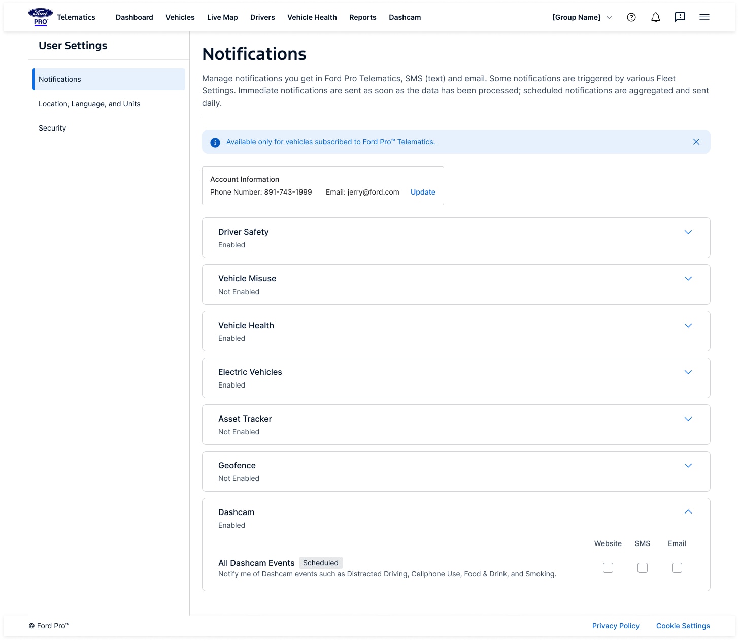Image resolution: width=739 pixels, height=641 pixels.
Task: Open the help question mark icon
Action: pyautogui.click(x=631, y=17)
